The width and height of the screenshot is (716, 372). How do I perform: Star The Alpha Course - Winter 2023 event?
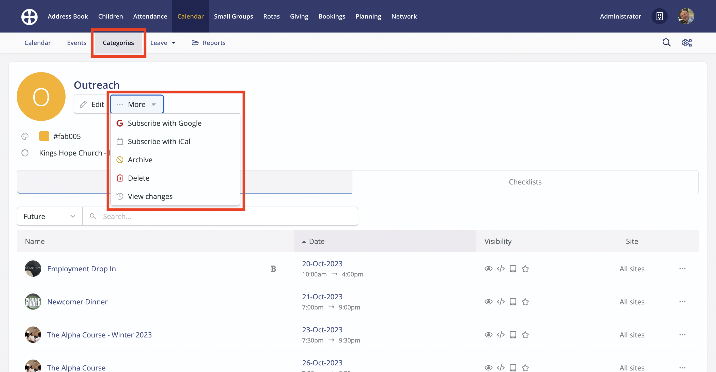[x=525, y=335]
